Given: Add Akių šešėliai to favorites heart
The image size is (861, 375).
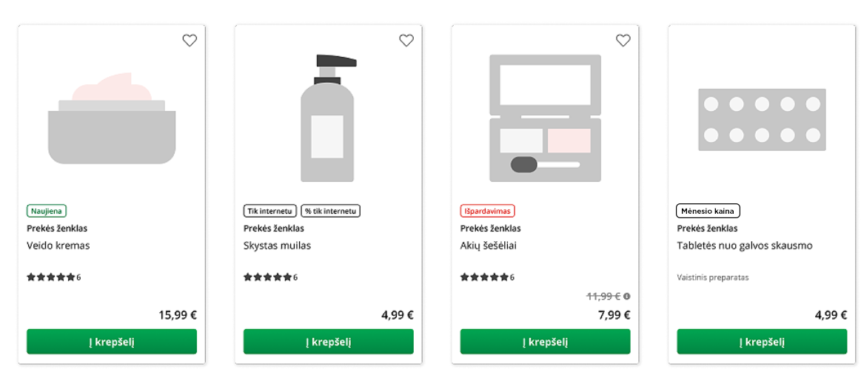Looking at the screenshot, I should click(623, 41).
